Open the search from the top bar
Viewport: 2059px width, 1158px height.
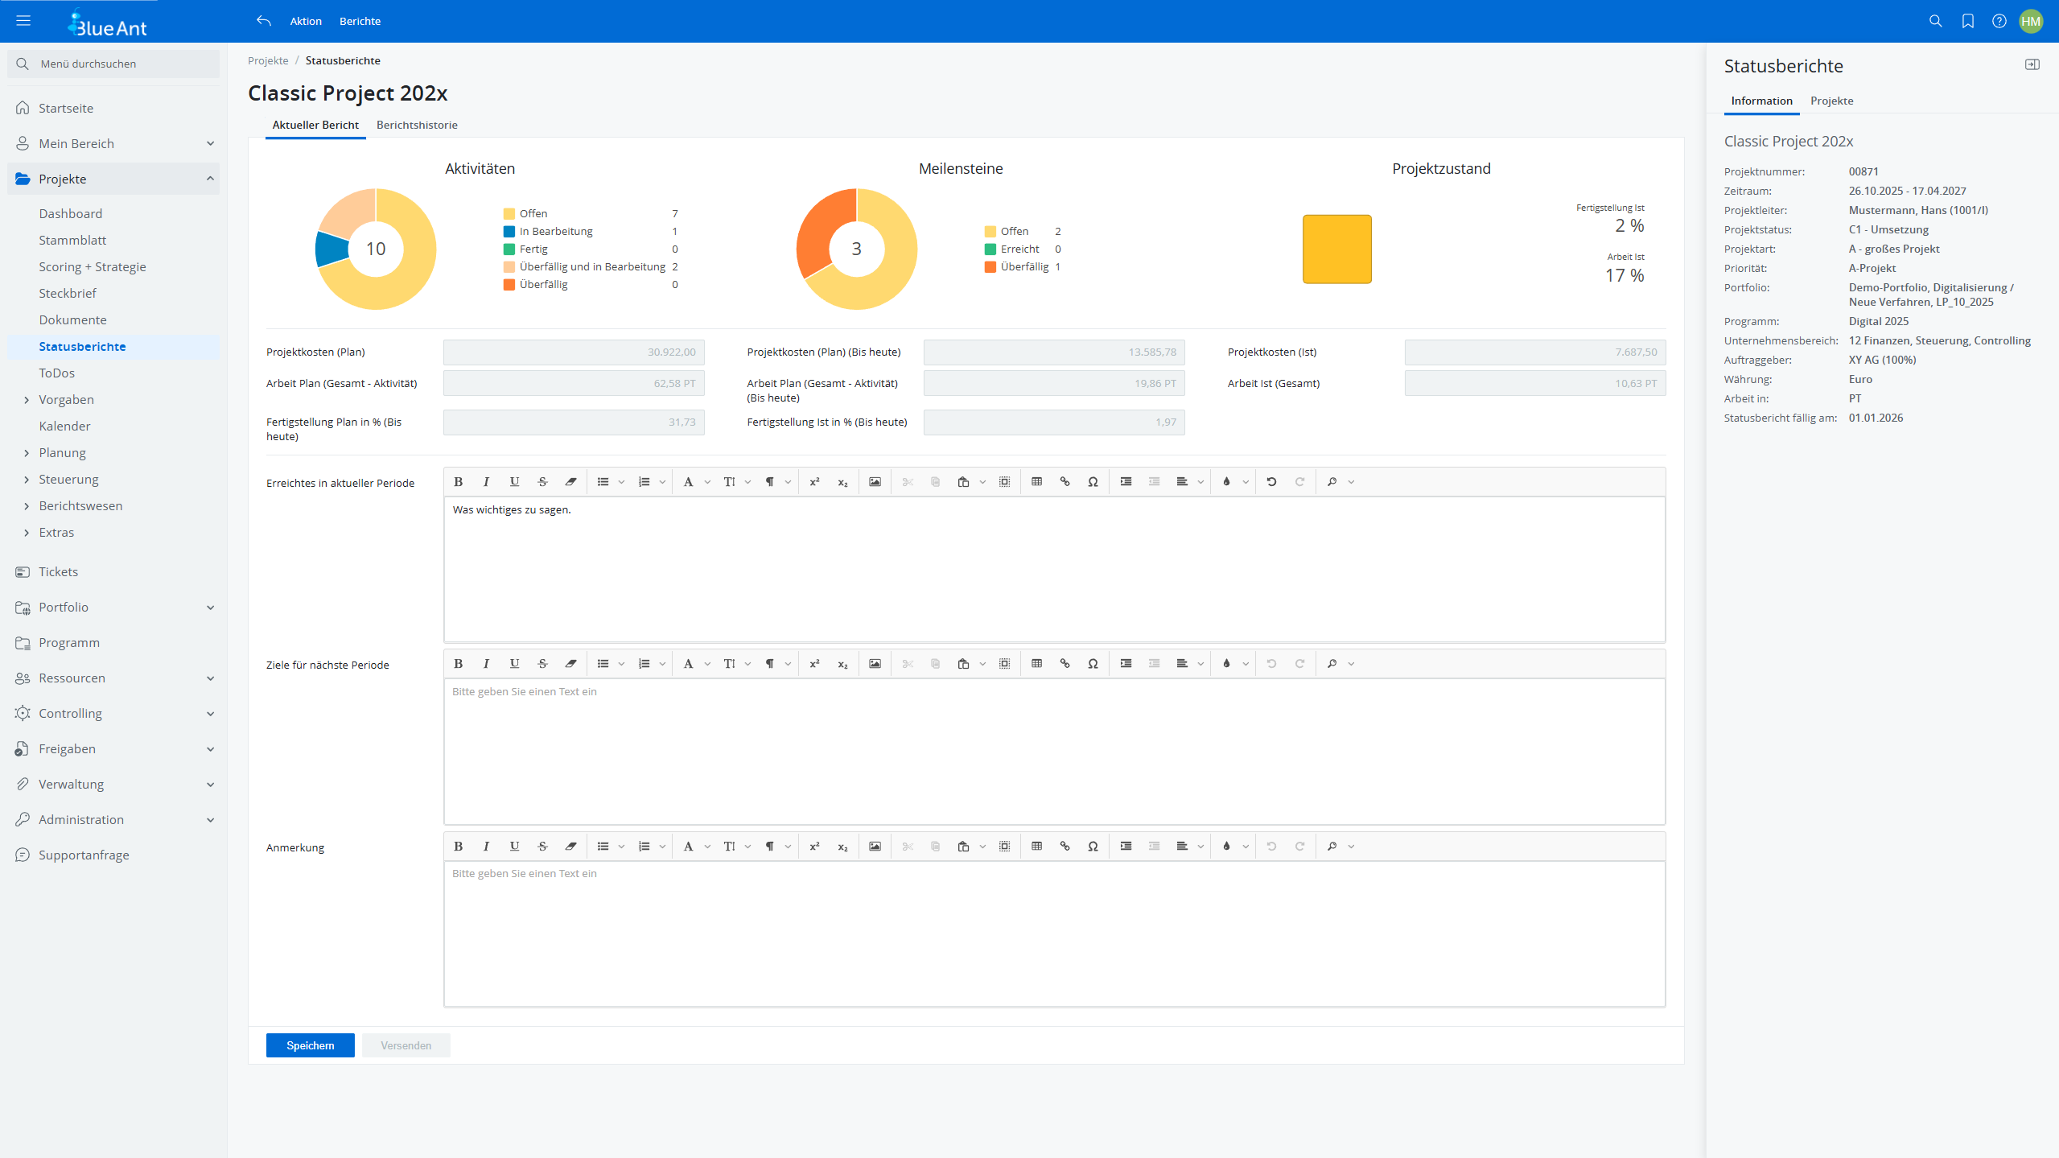point(1935,21)
